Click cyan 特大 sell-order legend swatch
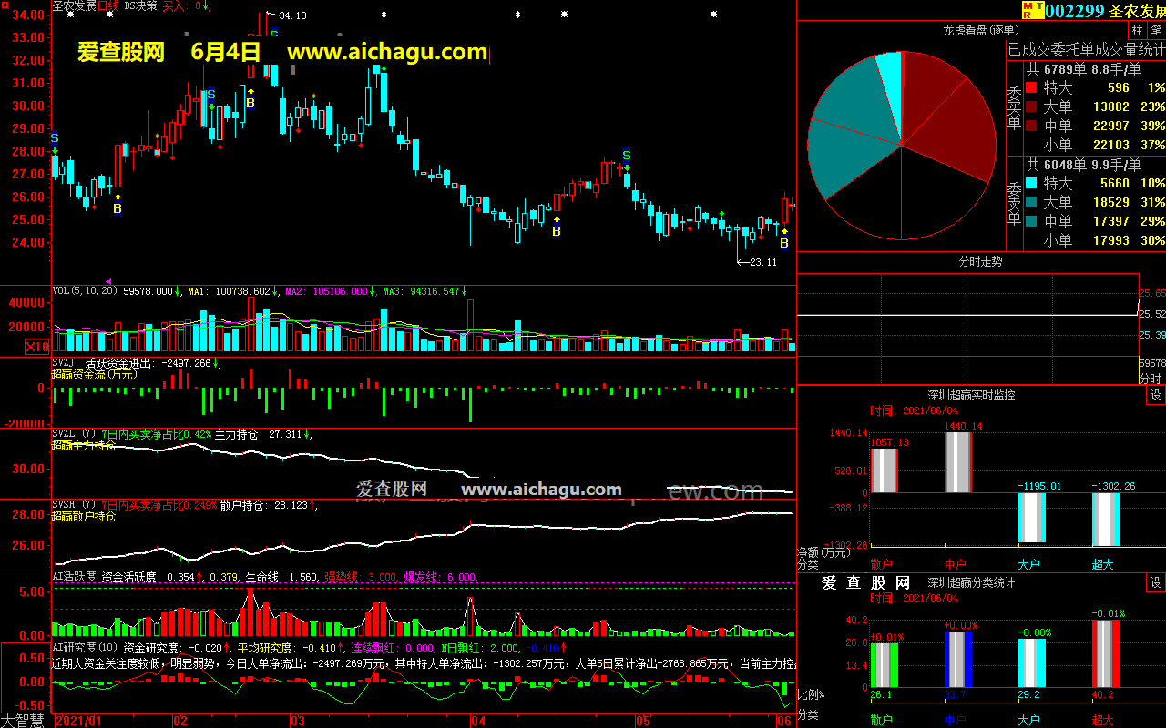This screenshot has height=728, width=1166. [1031, 183]
